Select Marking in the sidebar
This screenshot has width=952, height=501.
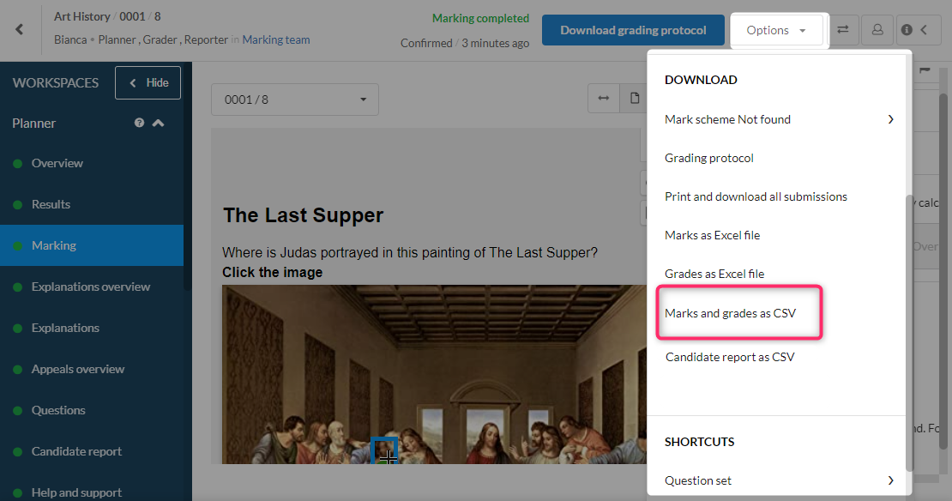coord(92,245)
